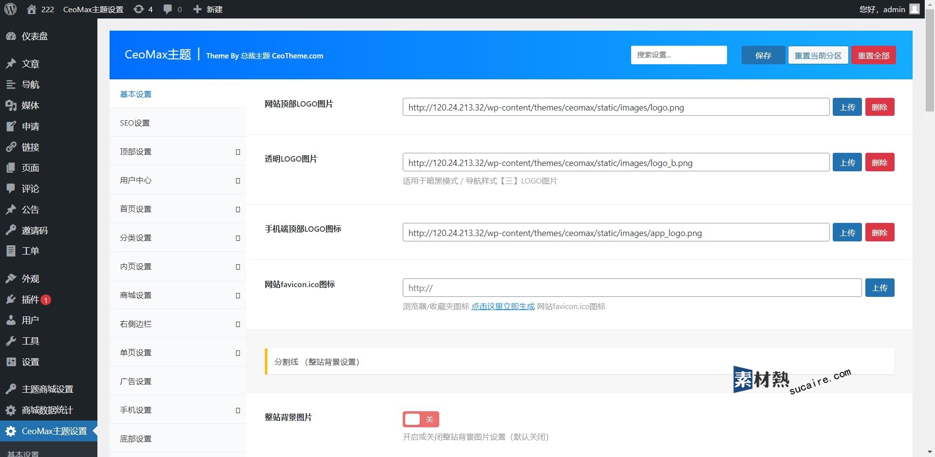Delete the 透明LOGO图片 with 删除

tap(879, 163)
